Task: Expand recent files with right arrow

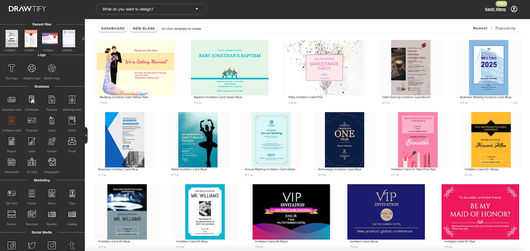Action: (82, 39)
